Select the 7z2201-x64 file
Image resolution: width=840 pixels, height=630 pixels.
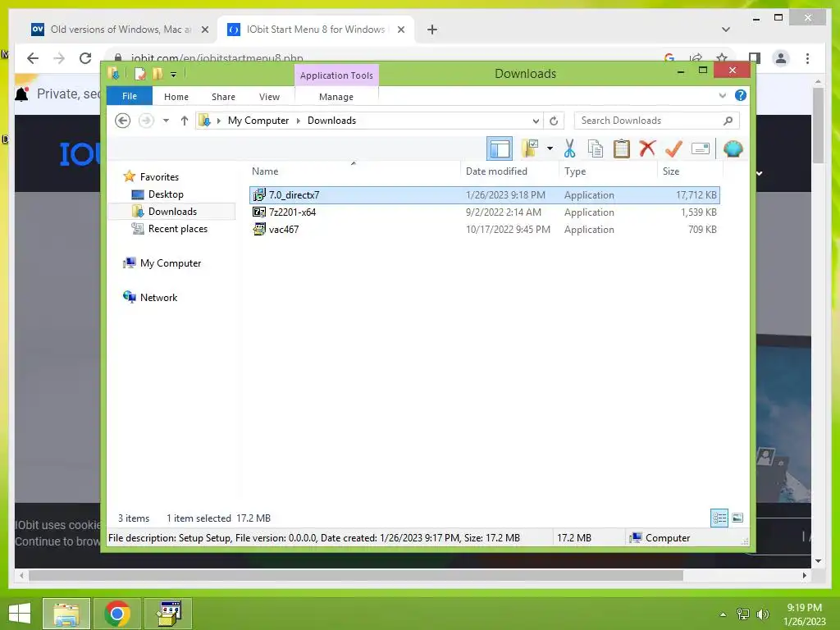coord(484,212)
